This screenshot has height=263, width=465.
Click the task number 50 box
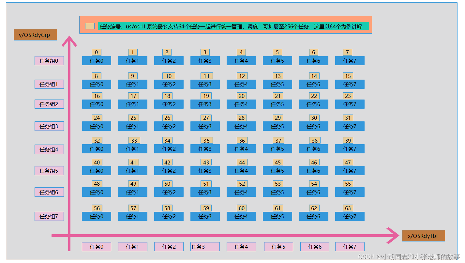[167, 184]
